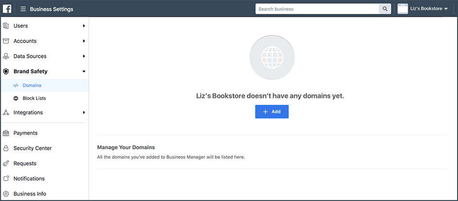
Task: Select Domains in the sidebar
Action: pos(45,85)
